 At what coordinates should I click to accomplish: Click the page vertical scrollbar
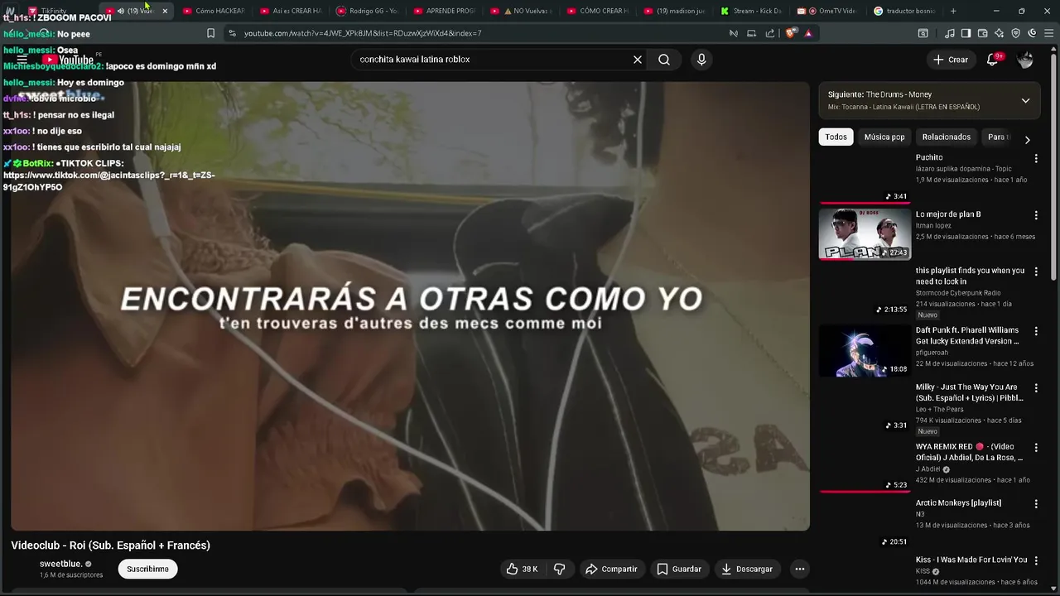1054,166
